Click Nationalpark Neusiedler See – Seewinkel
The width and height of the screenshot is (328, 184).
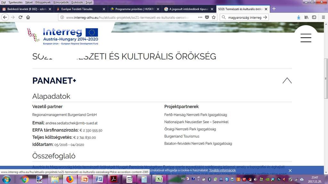coord(196,122)
